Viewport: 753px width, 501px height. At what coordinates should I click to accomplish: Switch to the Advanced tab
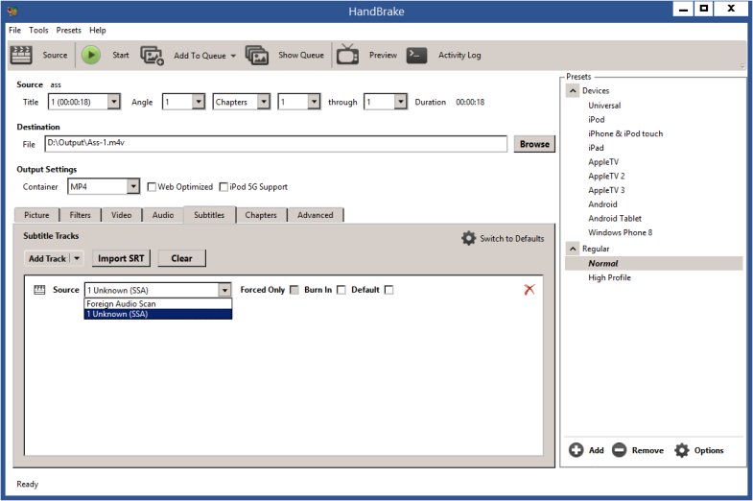[315, 215]
